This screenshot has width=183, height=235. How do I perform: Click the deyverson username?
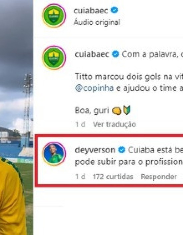[95, 150]
